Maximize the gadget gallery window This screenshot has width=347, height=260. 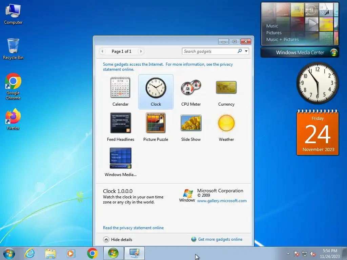[x=234, y=42]
